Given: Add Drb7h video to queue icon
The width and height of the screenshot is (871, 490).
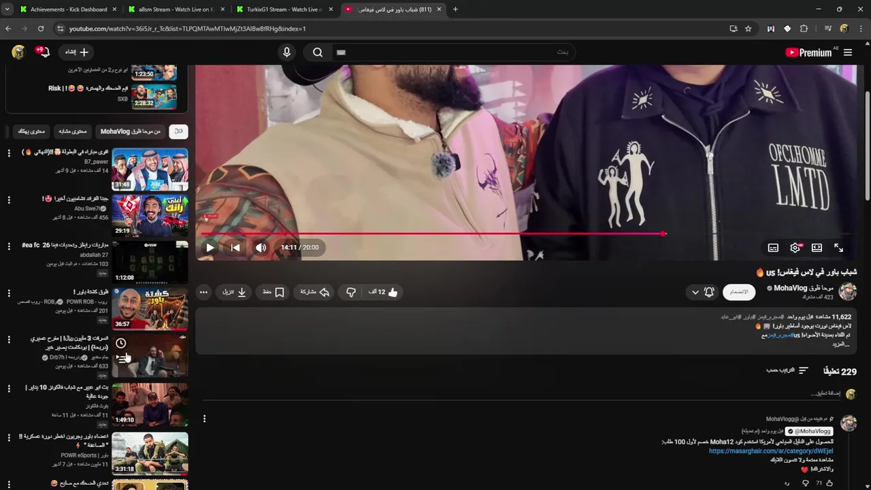Looking at the screenshot, I should pyautogui.click(x=121, y=359).
